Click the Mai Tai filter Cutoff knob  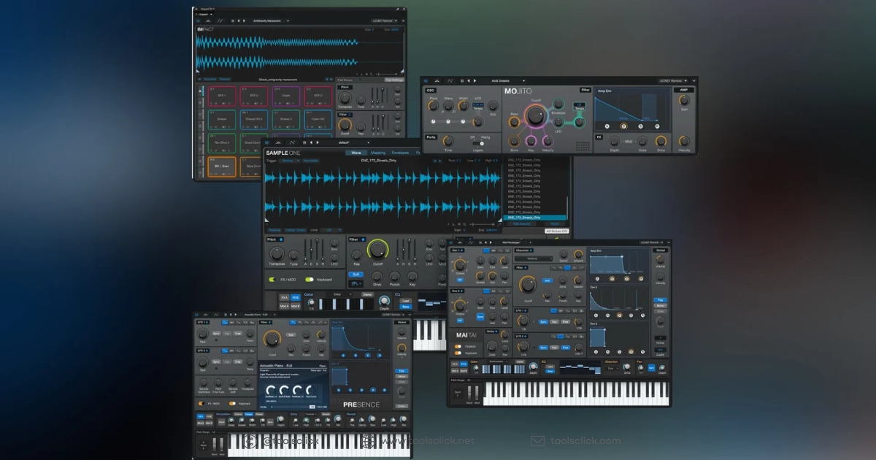(x=527, y=285)
